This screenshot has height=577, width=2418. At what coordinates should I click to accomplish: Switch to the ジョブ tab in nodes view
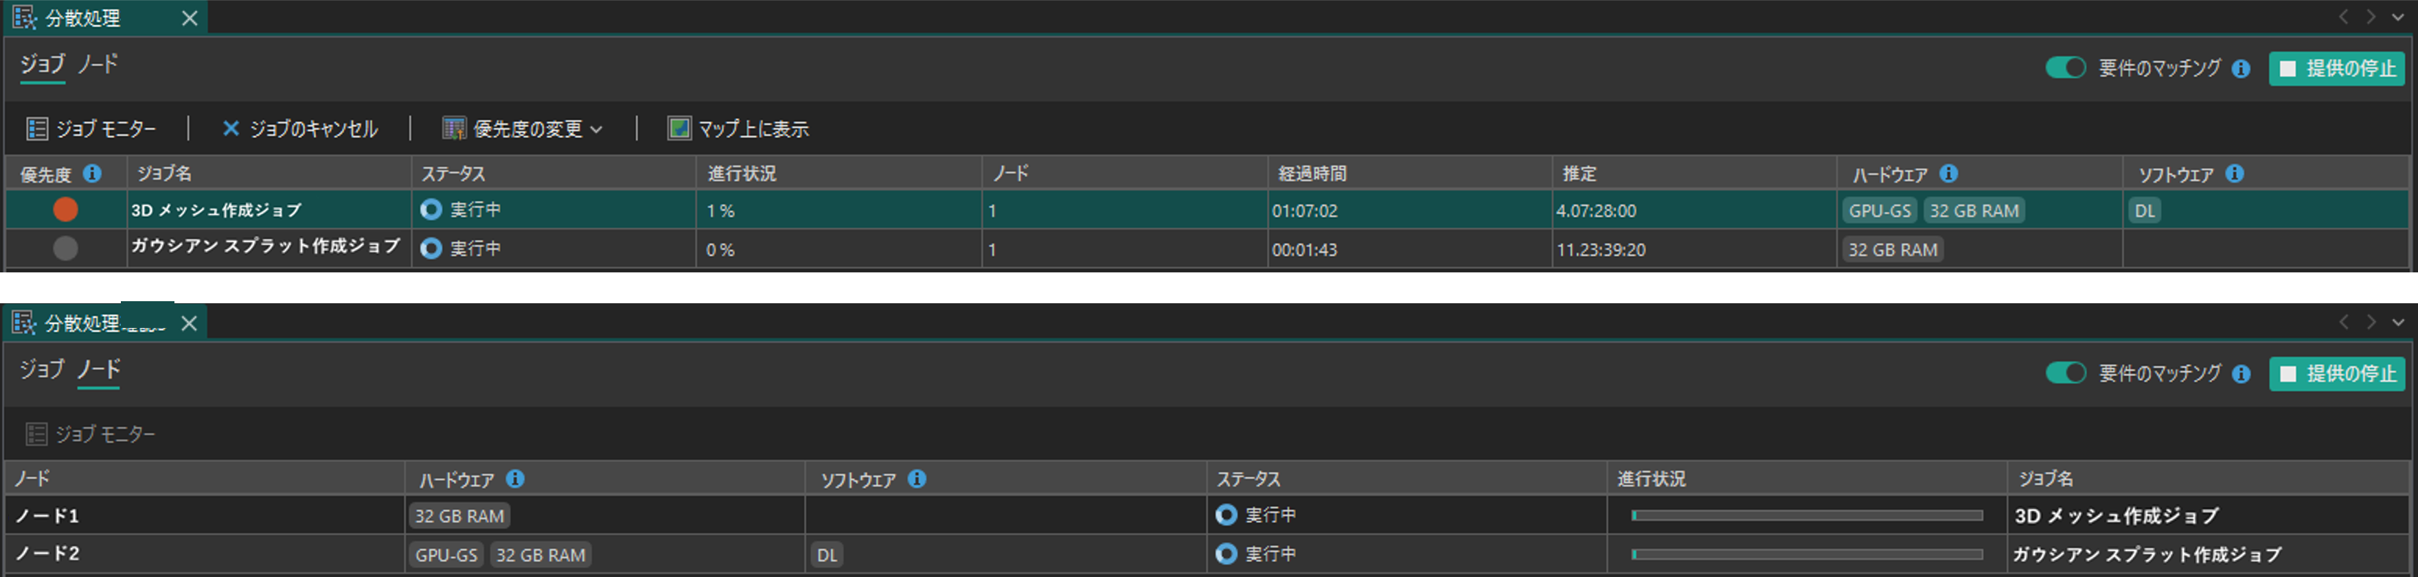[x=43, y=368]
